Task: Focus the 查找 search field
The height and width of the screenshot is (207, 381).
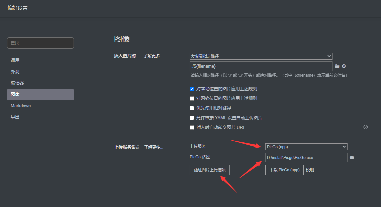Action: coord(40,43)
